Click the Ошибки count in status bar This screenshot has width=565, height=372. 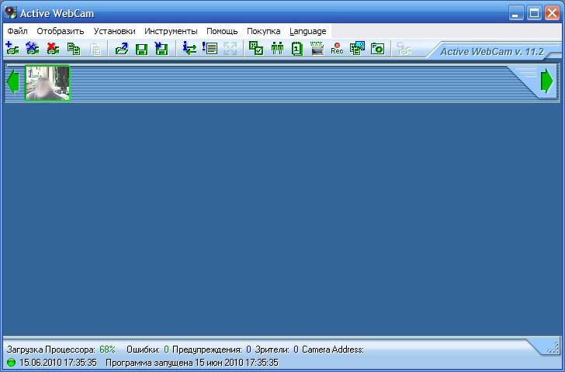pos(166,350)
